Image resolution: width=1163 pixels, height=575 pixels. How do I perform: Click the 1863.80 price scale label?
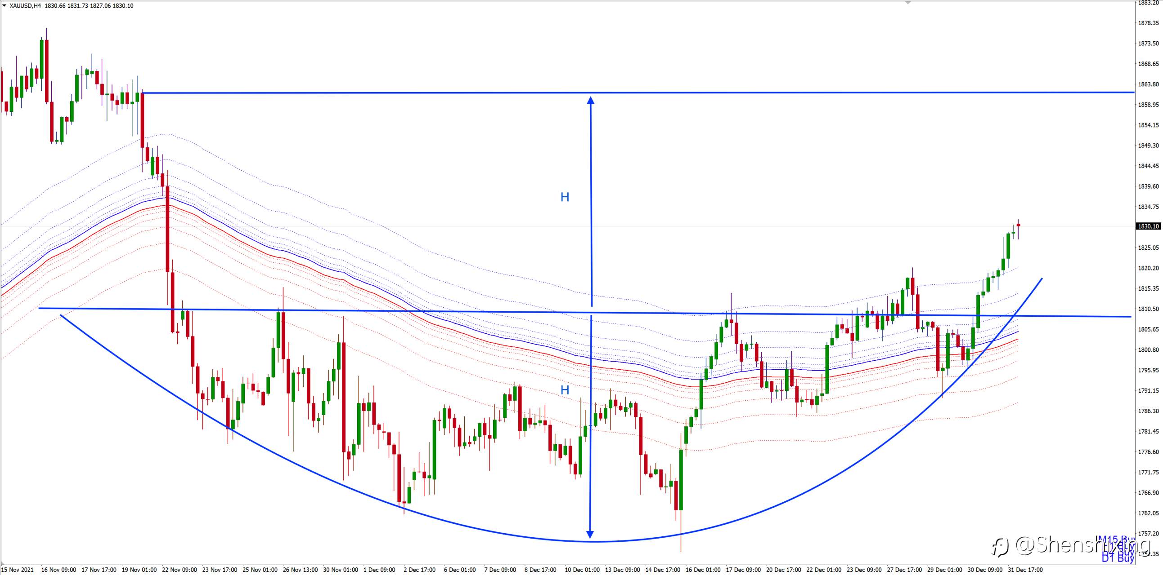click(x=1148, y=84)
